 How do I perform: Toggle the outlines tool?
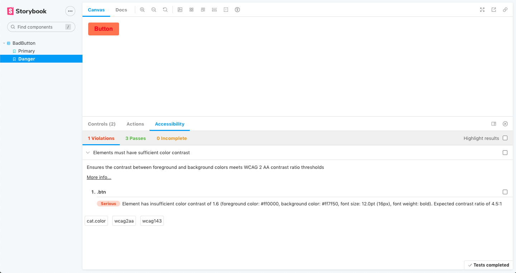pyautogui.click(x=226, y=10)
